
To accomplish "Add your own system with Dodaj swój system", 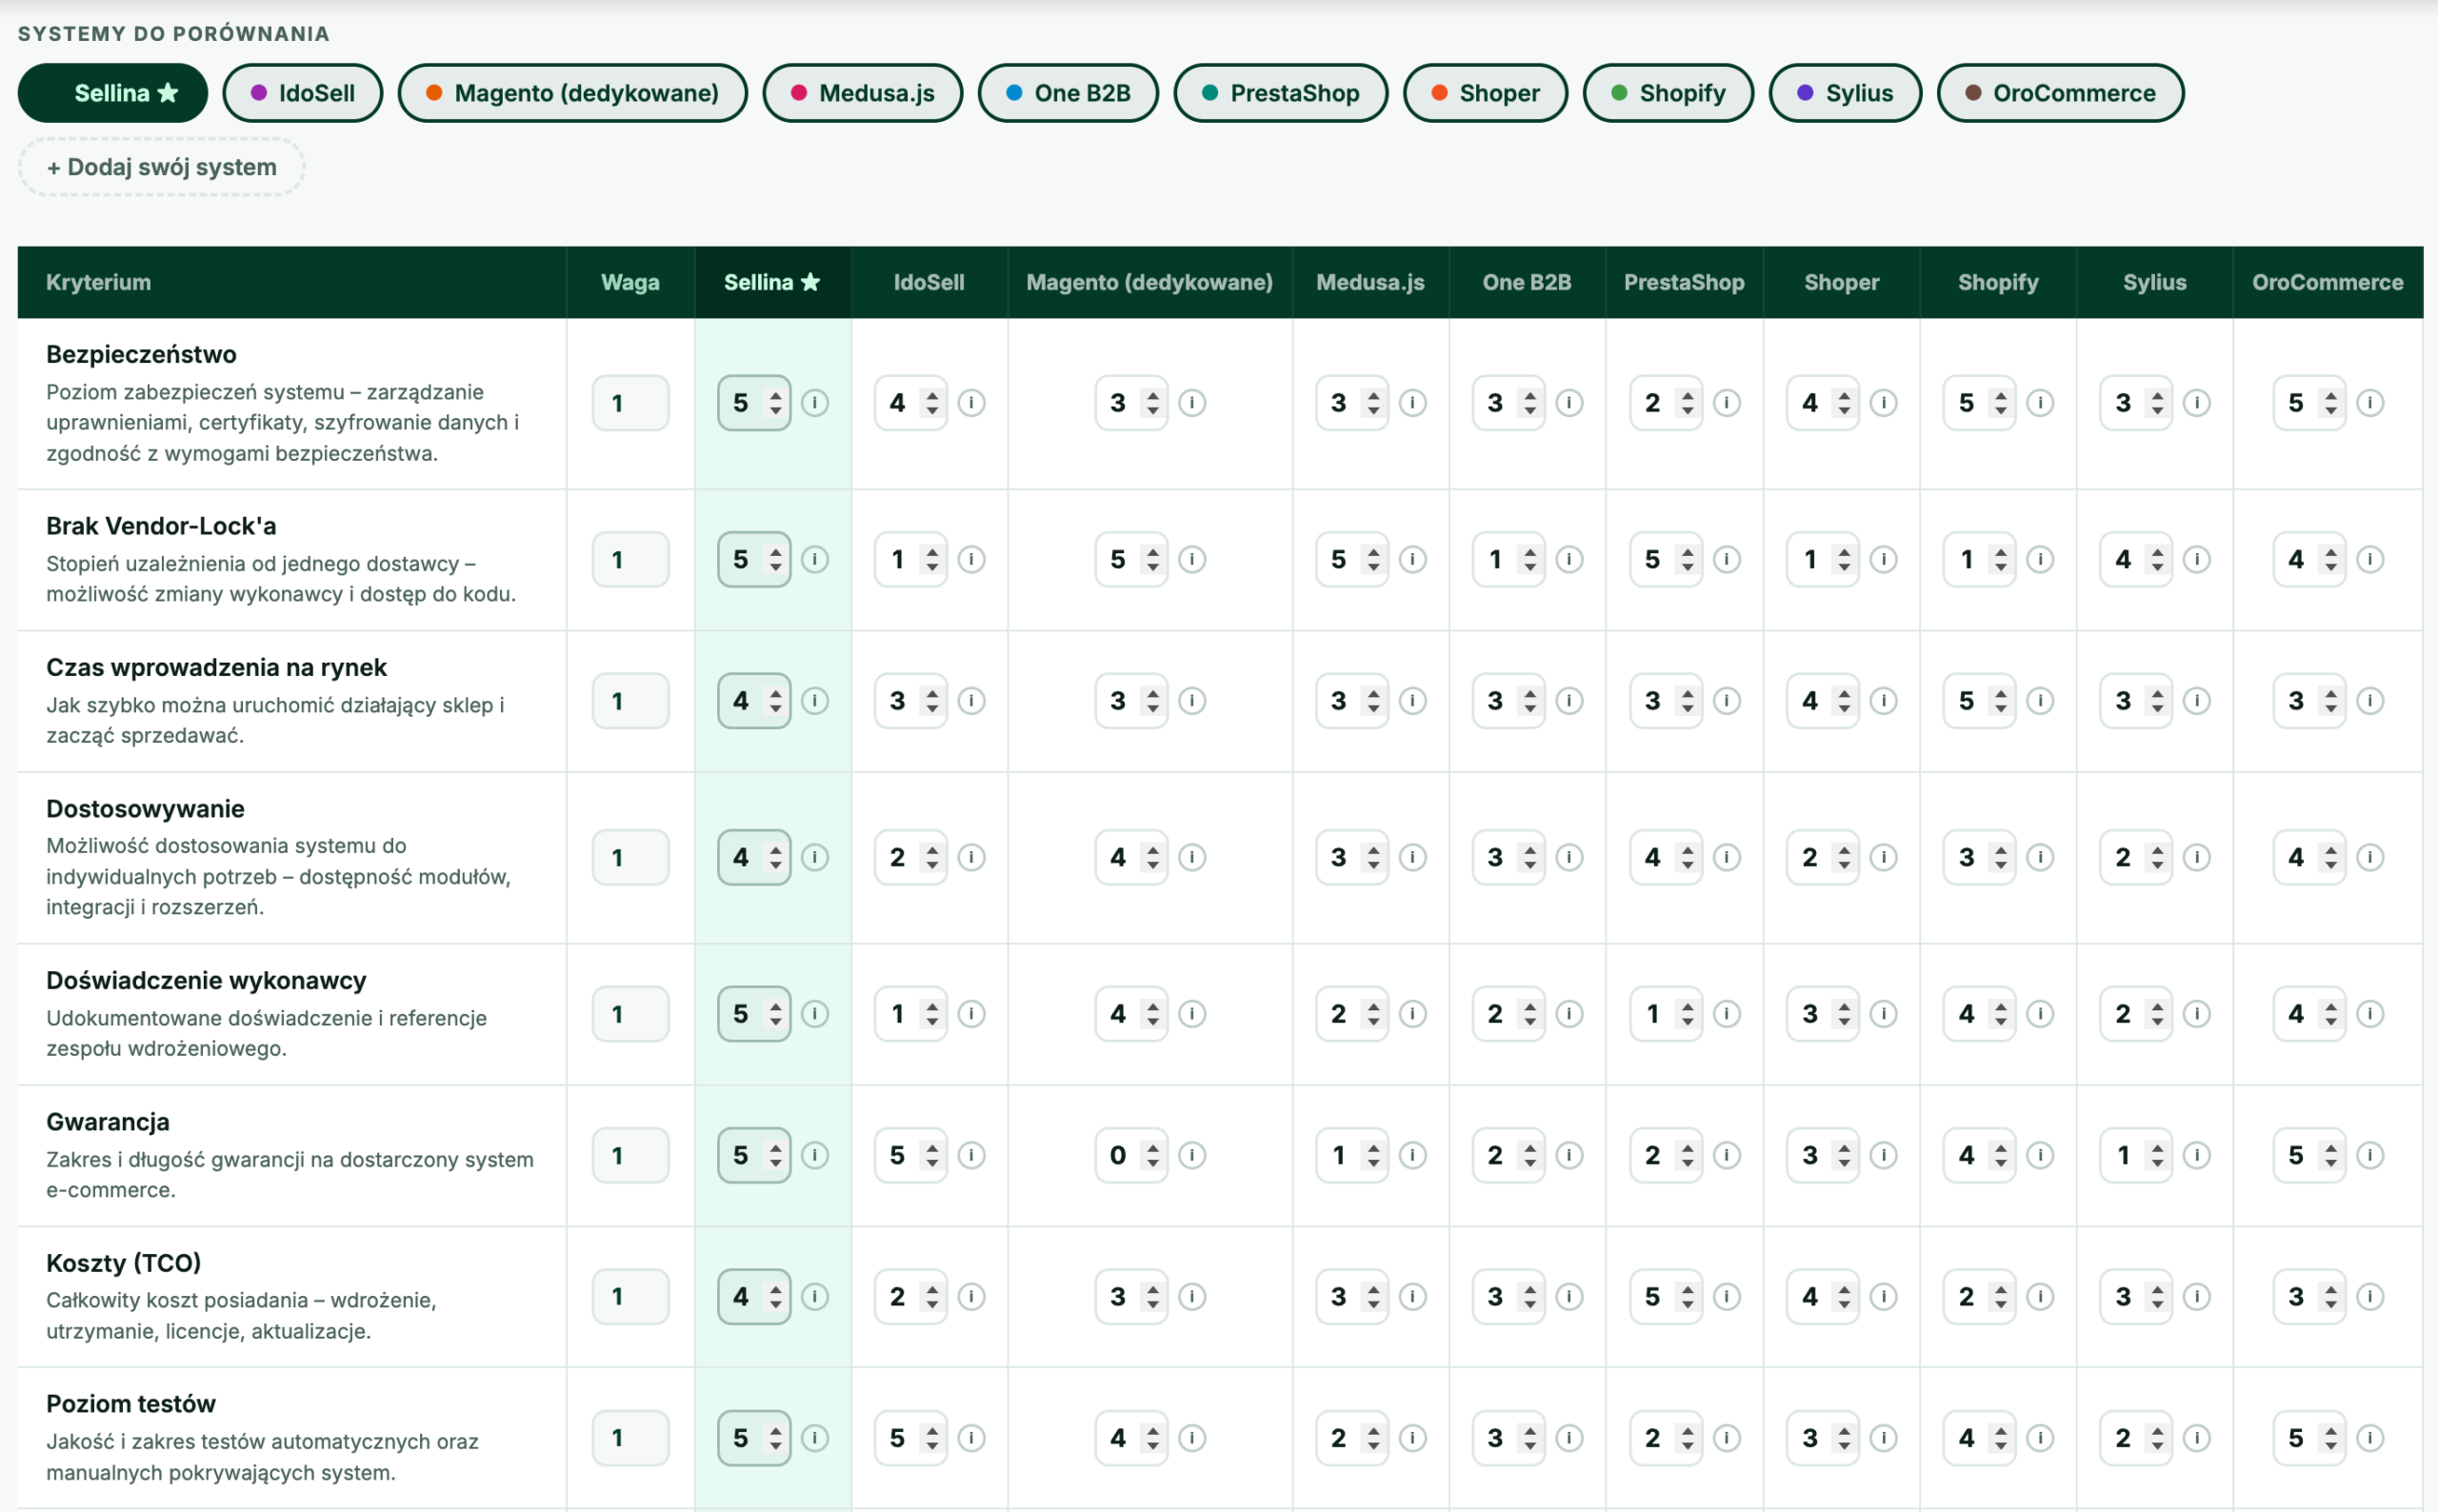I will pyautogui.click(x=162, y=167).
